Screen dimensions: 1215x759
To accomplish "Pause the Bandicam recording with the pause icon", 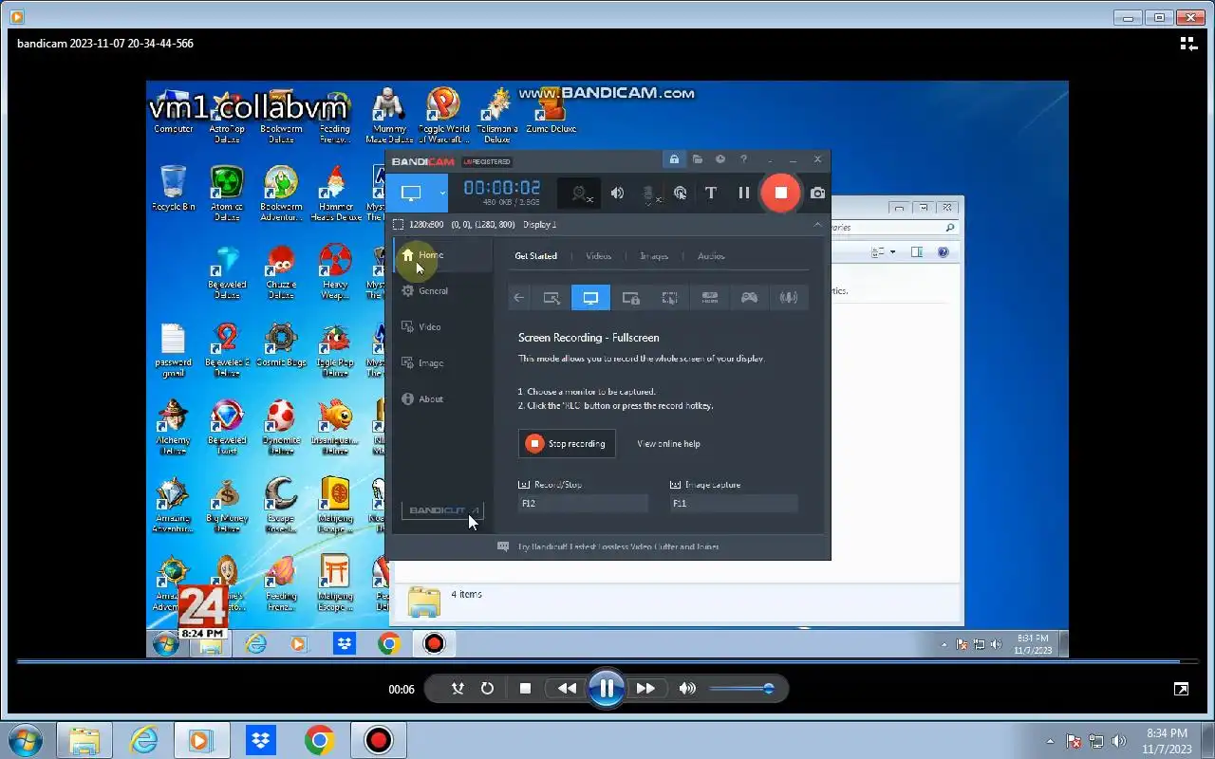I will click(744, 193).
